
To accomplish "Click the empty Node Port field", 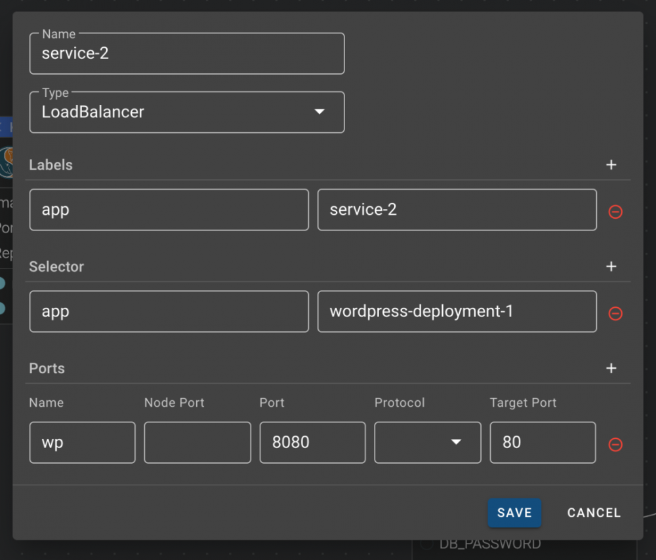I will (197, 443).
